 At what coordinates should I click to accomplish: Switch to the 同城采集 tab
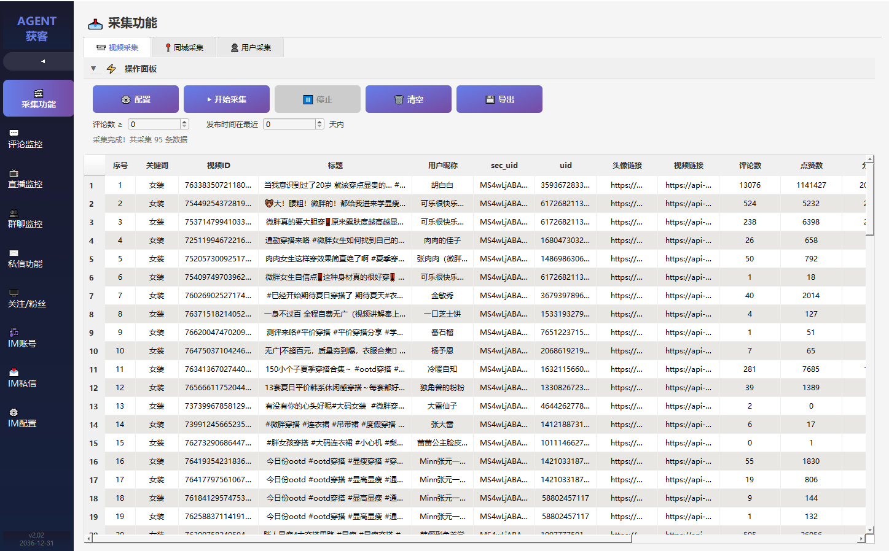pyautogui.click(x=184, y=47)
